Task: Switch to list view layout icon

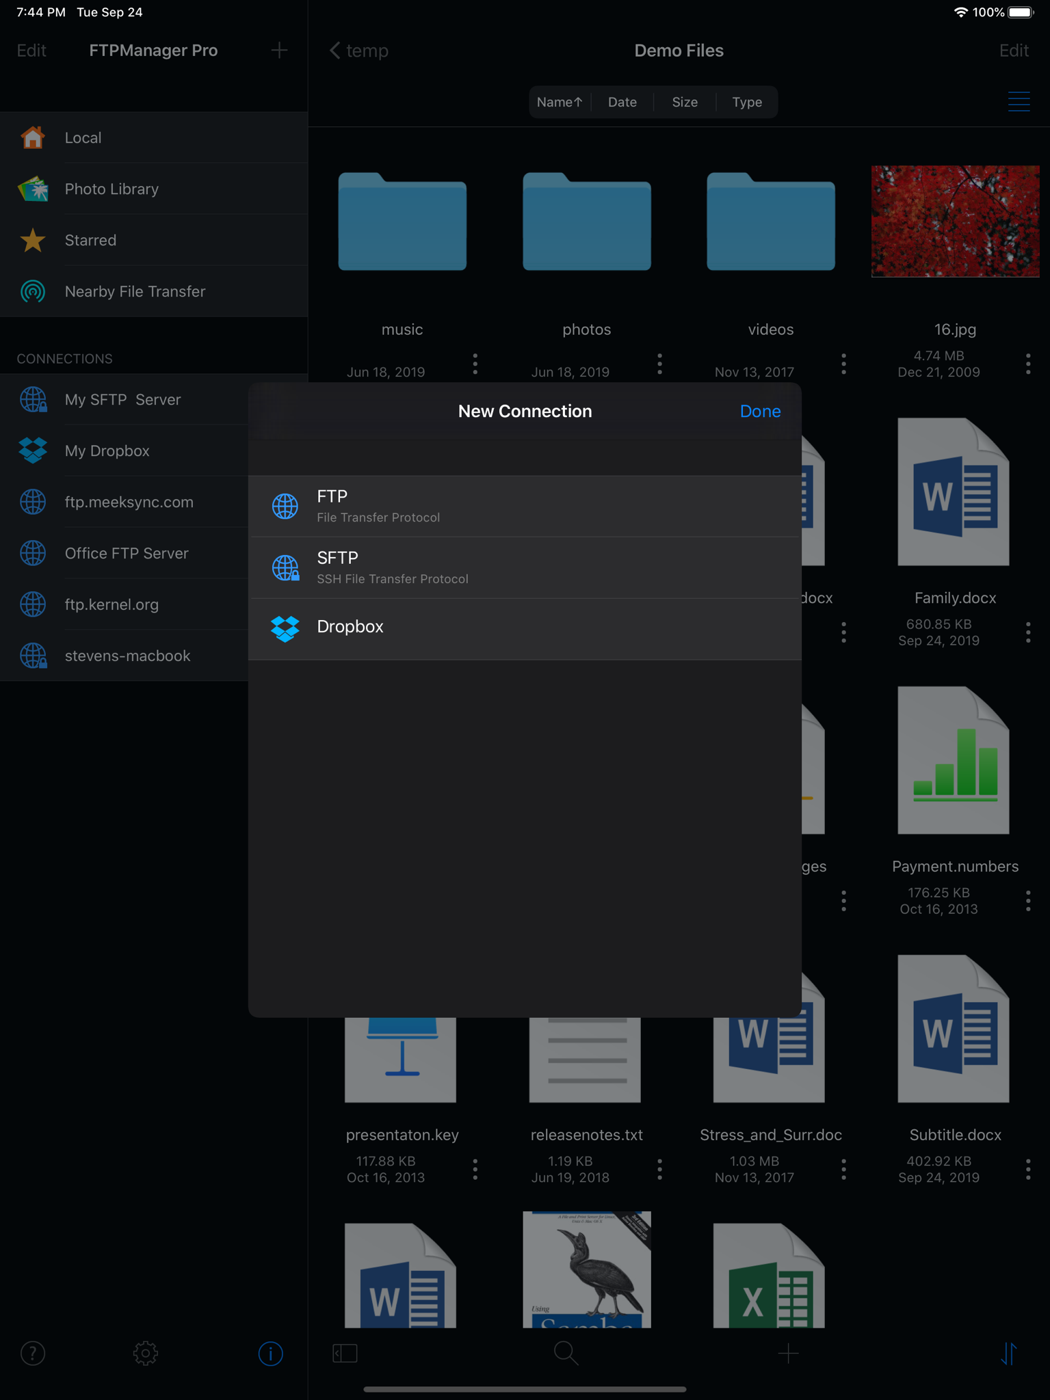Action: (1019, 102)
